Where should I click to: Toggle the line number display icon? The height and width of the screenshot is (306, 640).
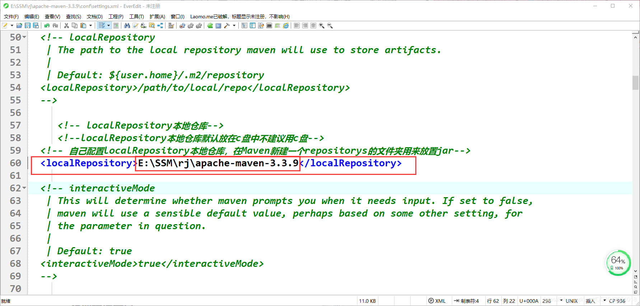(x=116, y=25)
